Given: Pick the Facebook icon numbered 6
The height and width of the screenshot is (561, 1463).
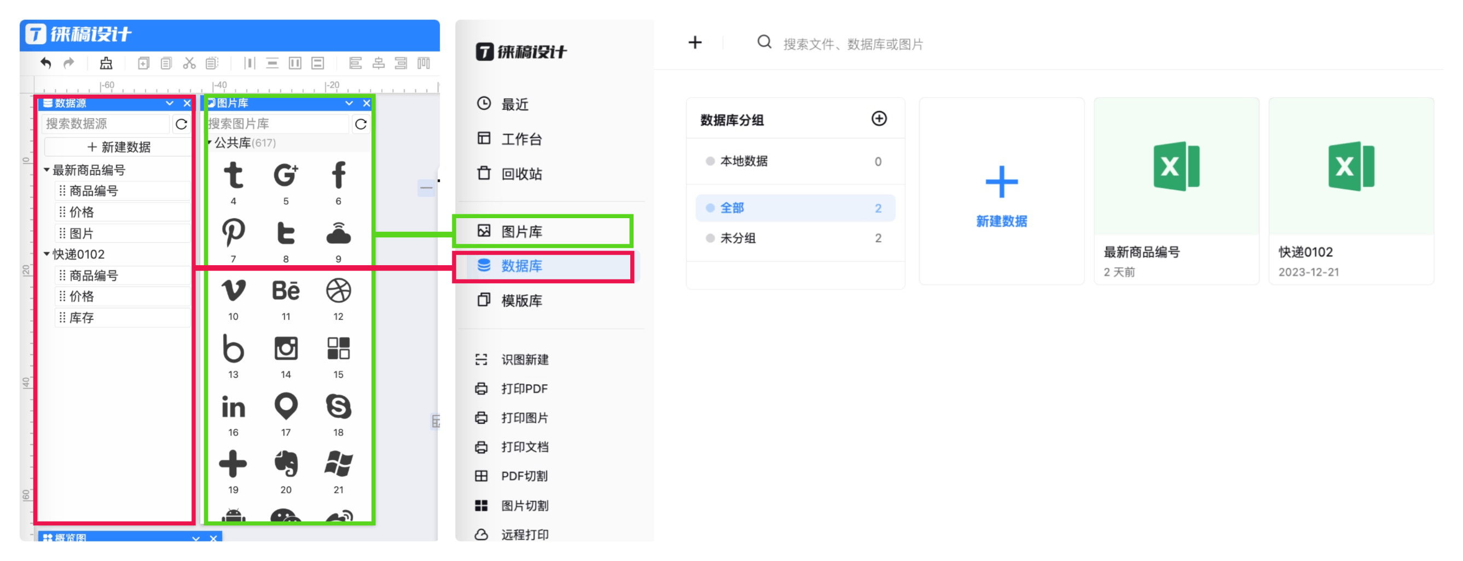Looking at the screenshot, I should (x=339, y=175).
